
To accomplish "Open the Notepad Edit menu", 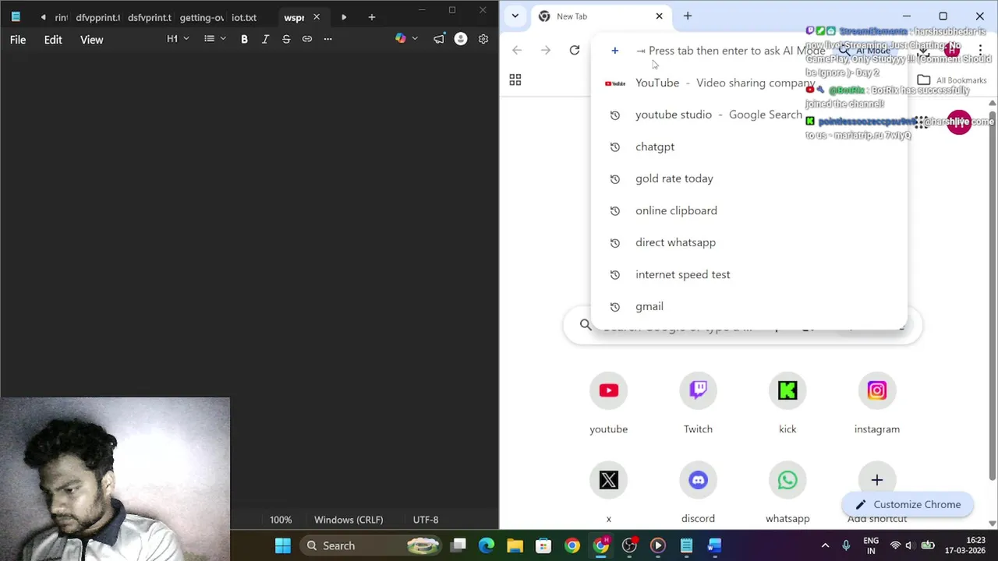I will (53, 40).
